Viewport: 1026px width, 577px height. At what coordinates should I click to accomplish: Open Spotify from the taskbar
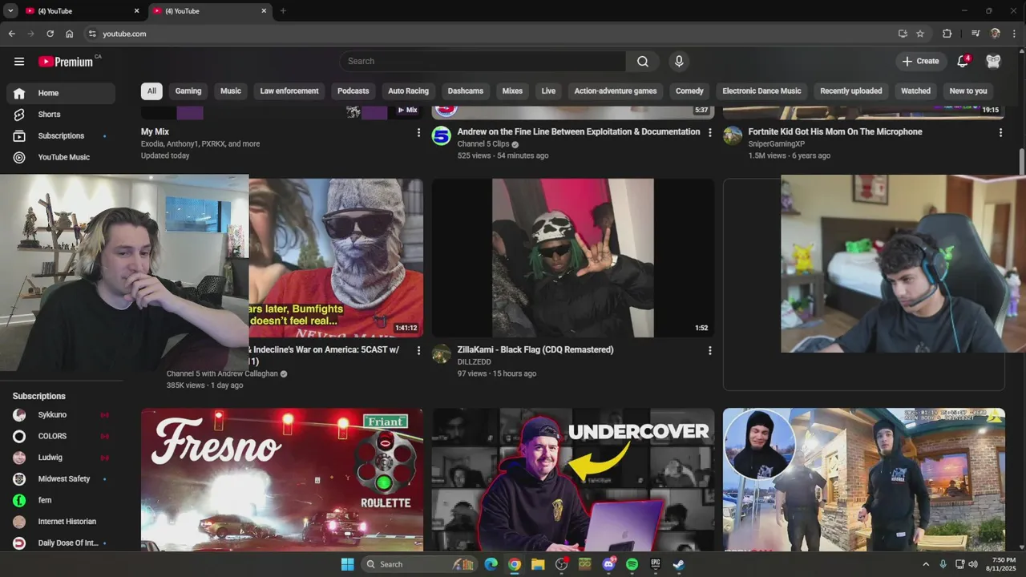pyautogui.click(x=632, y=564)
